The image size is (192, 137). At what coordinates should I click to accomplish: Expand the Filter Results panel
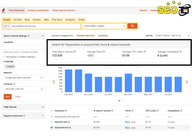(x=43, y=107)
